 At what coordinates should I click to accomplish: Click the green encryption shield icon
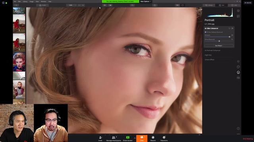(6, 3)
